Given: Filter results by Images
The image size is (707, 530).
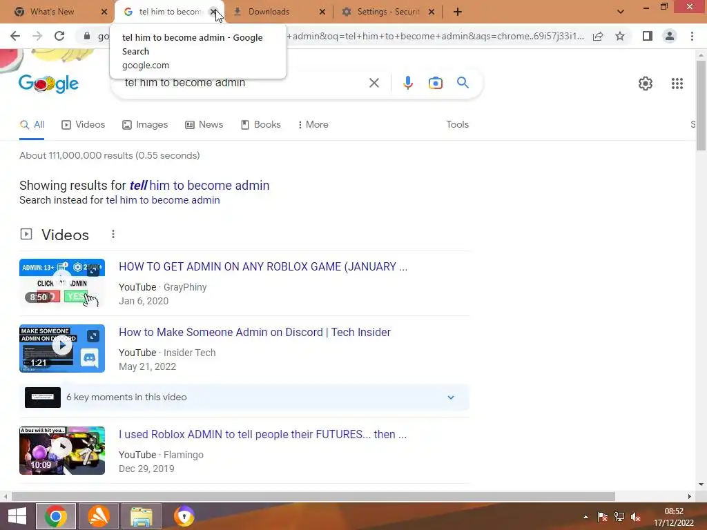Looking at the screenshot, I should coord(145,125).
